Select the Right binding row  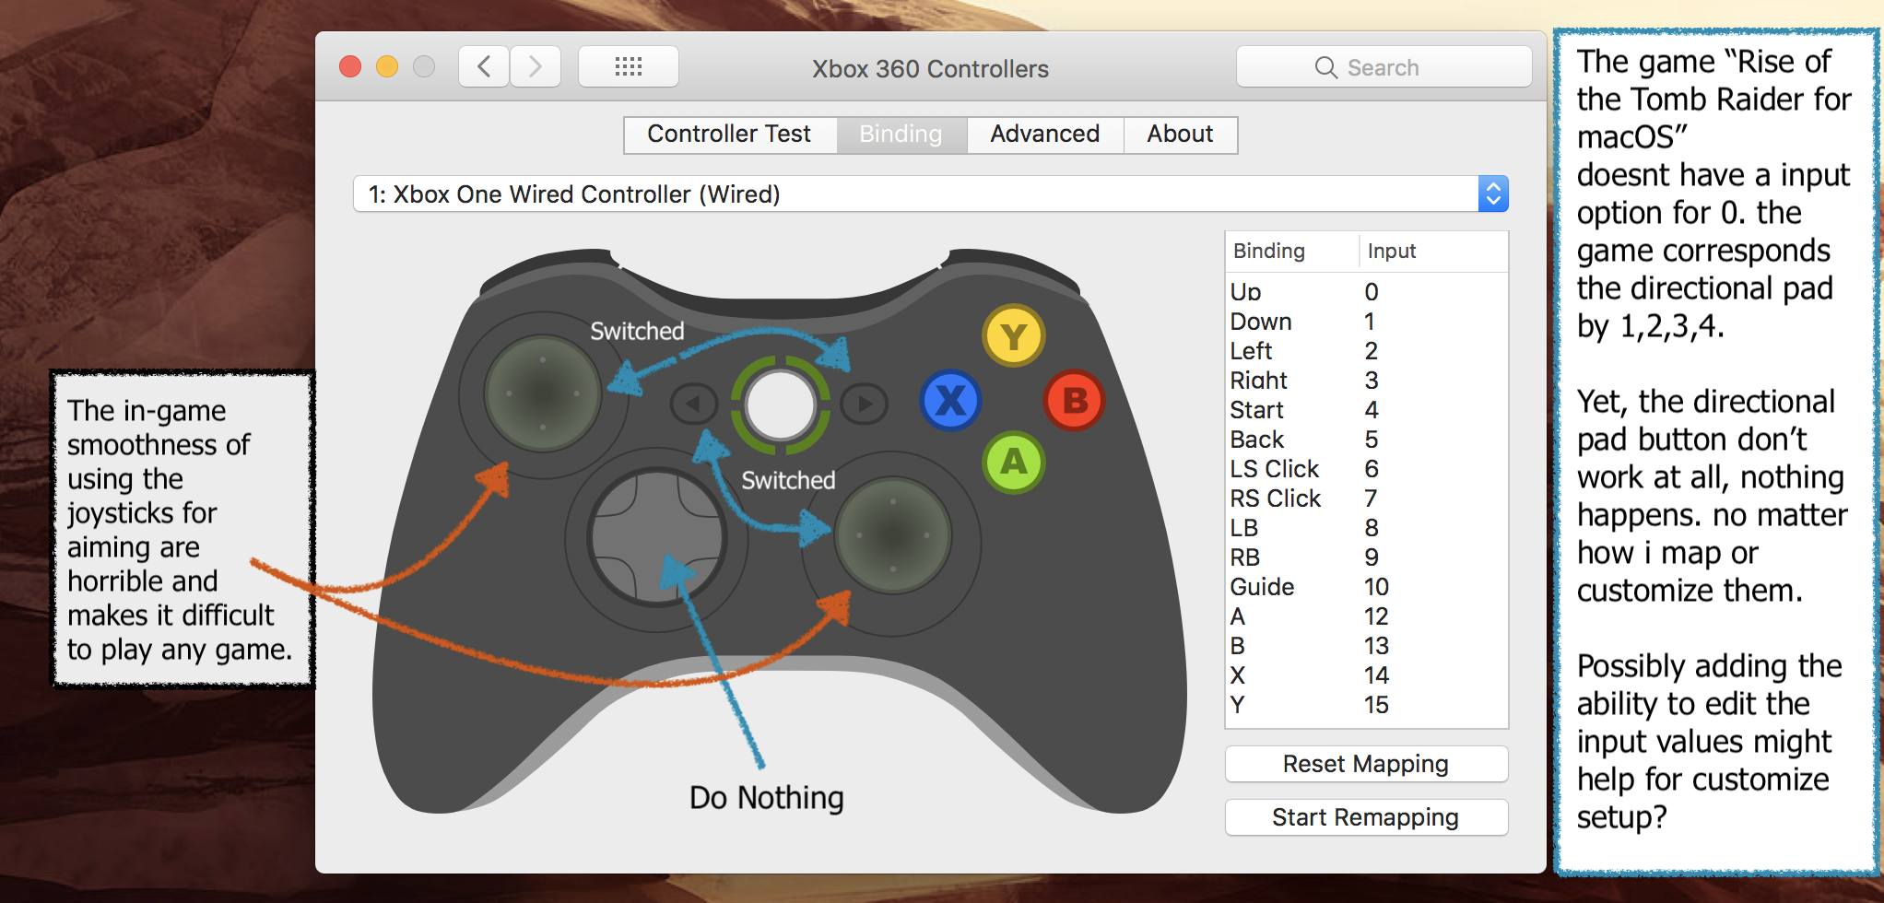[1366, 381]
